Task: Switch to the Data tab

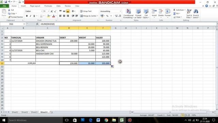Action: coord(58,6)
